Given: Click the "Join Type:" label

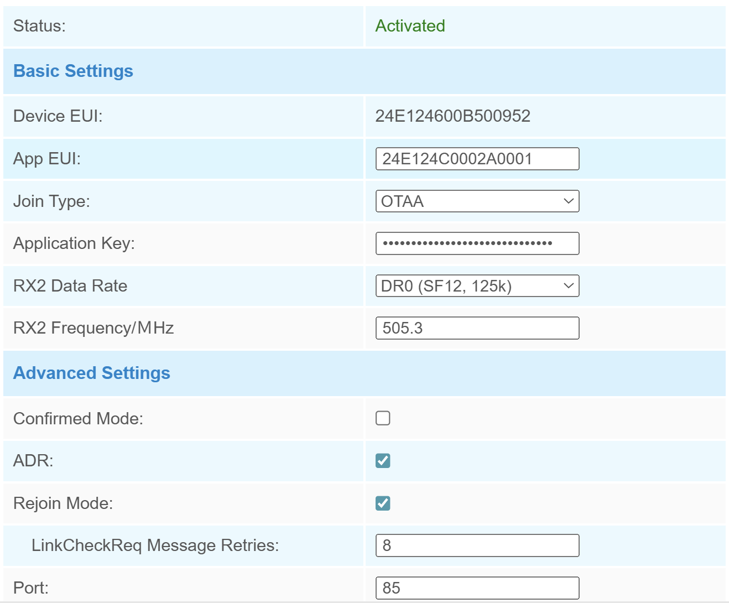Looking at the screenshot, I should coord(51,201).
